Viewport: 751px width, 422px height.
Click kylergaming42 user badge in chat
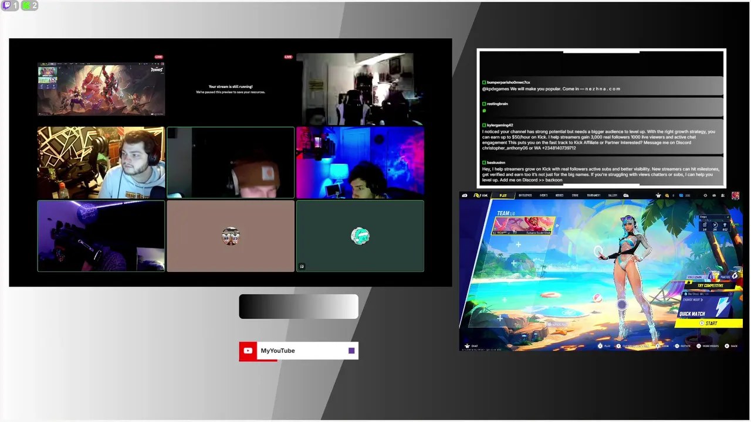click(484, 125)
